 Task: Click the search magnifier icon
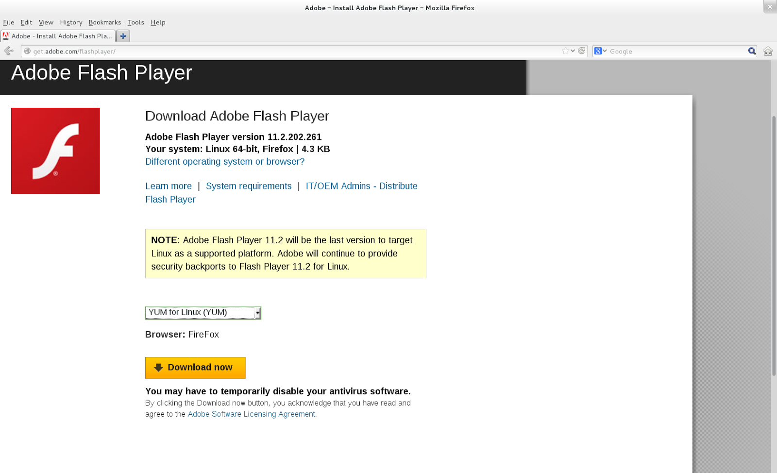[752, 51]
